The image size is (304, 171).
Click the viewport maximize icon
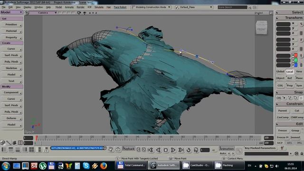(271, 13)
